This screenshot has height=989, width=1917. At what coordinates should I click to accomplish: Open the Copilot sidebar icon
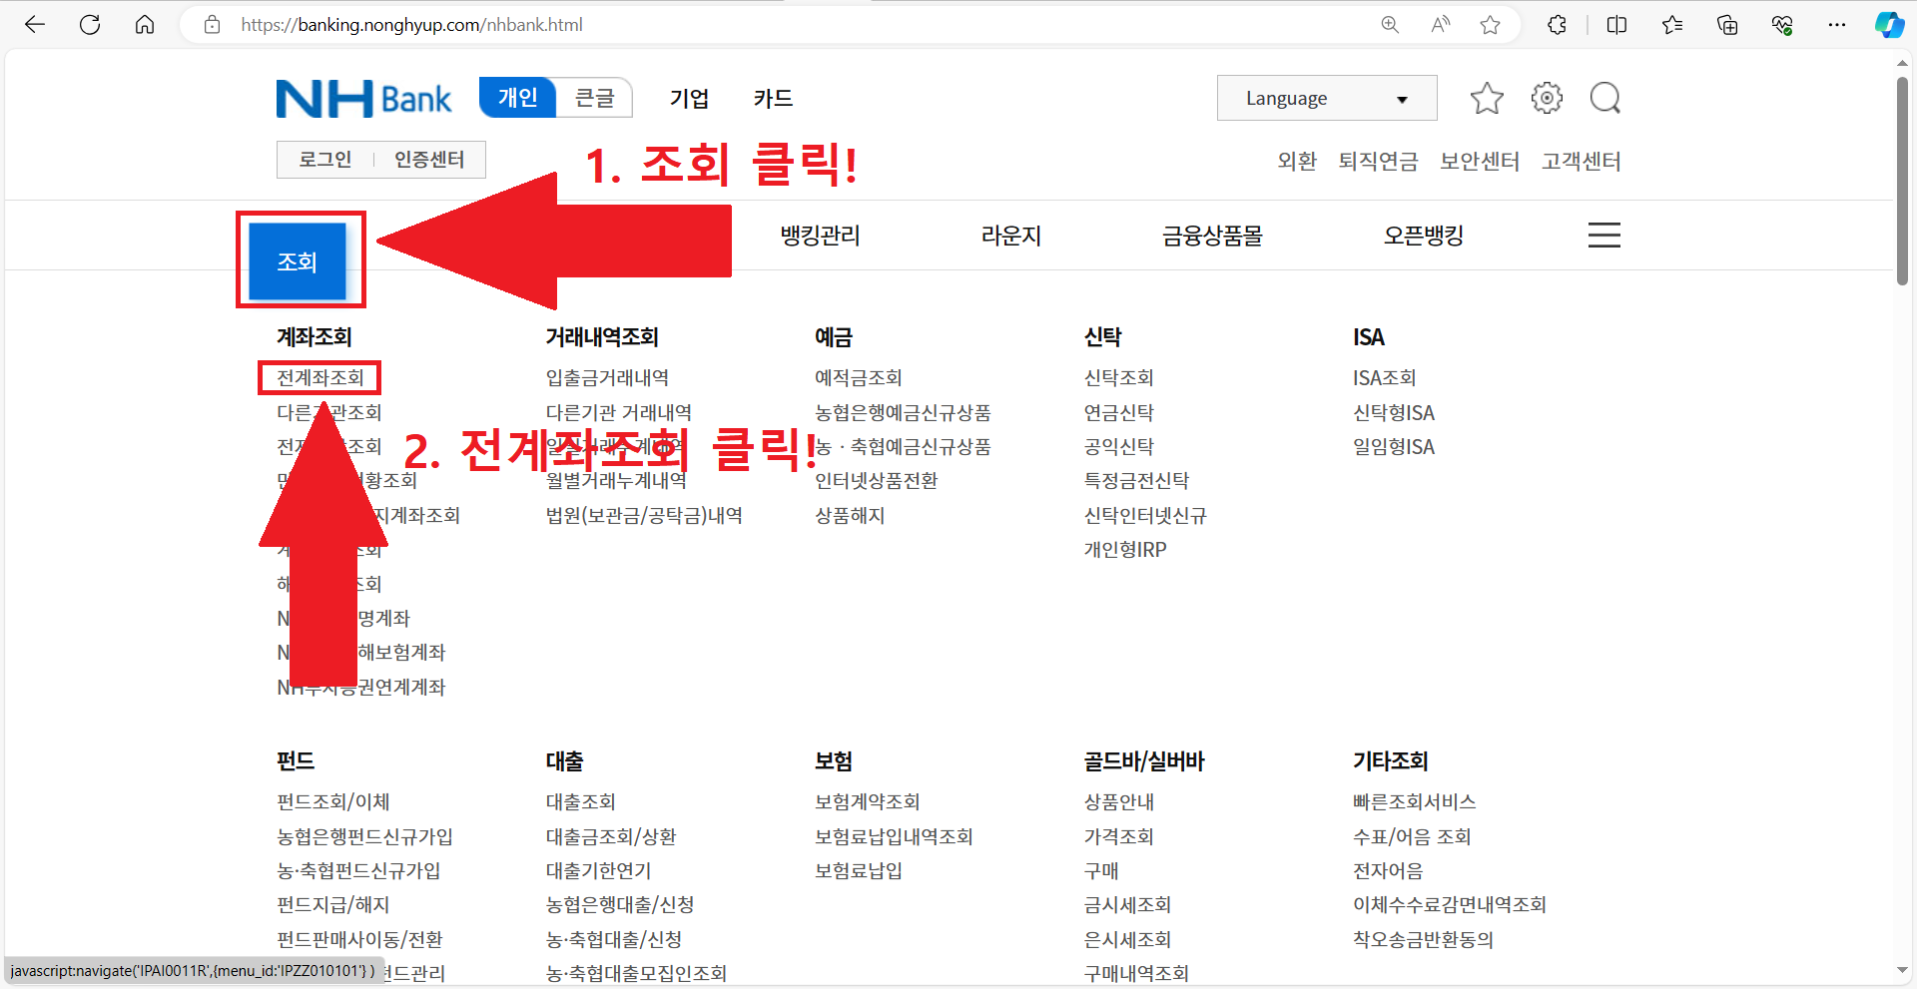click(1889, 25)
